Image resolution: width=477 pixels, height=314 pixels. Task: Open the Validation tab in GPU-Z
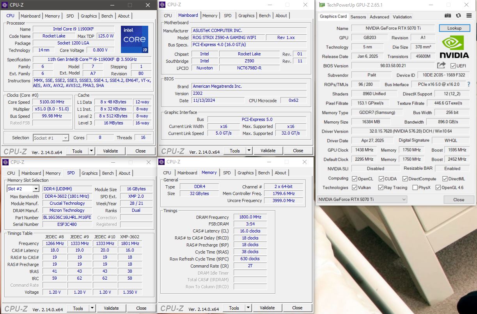click(402, 17)
